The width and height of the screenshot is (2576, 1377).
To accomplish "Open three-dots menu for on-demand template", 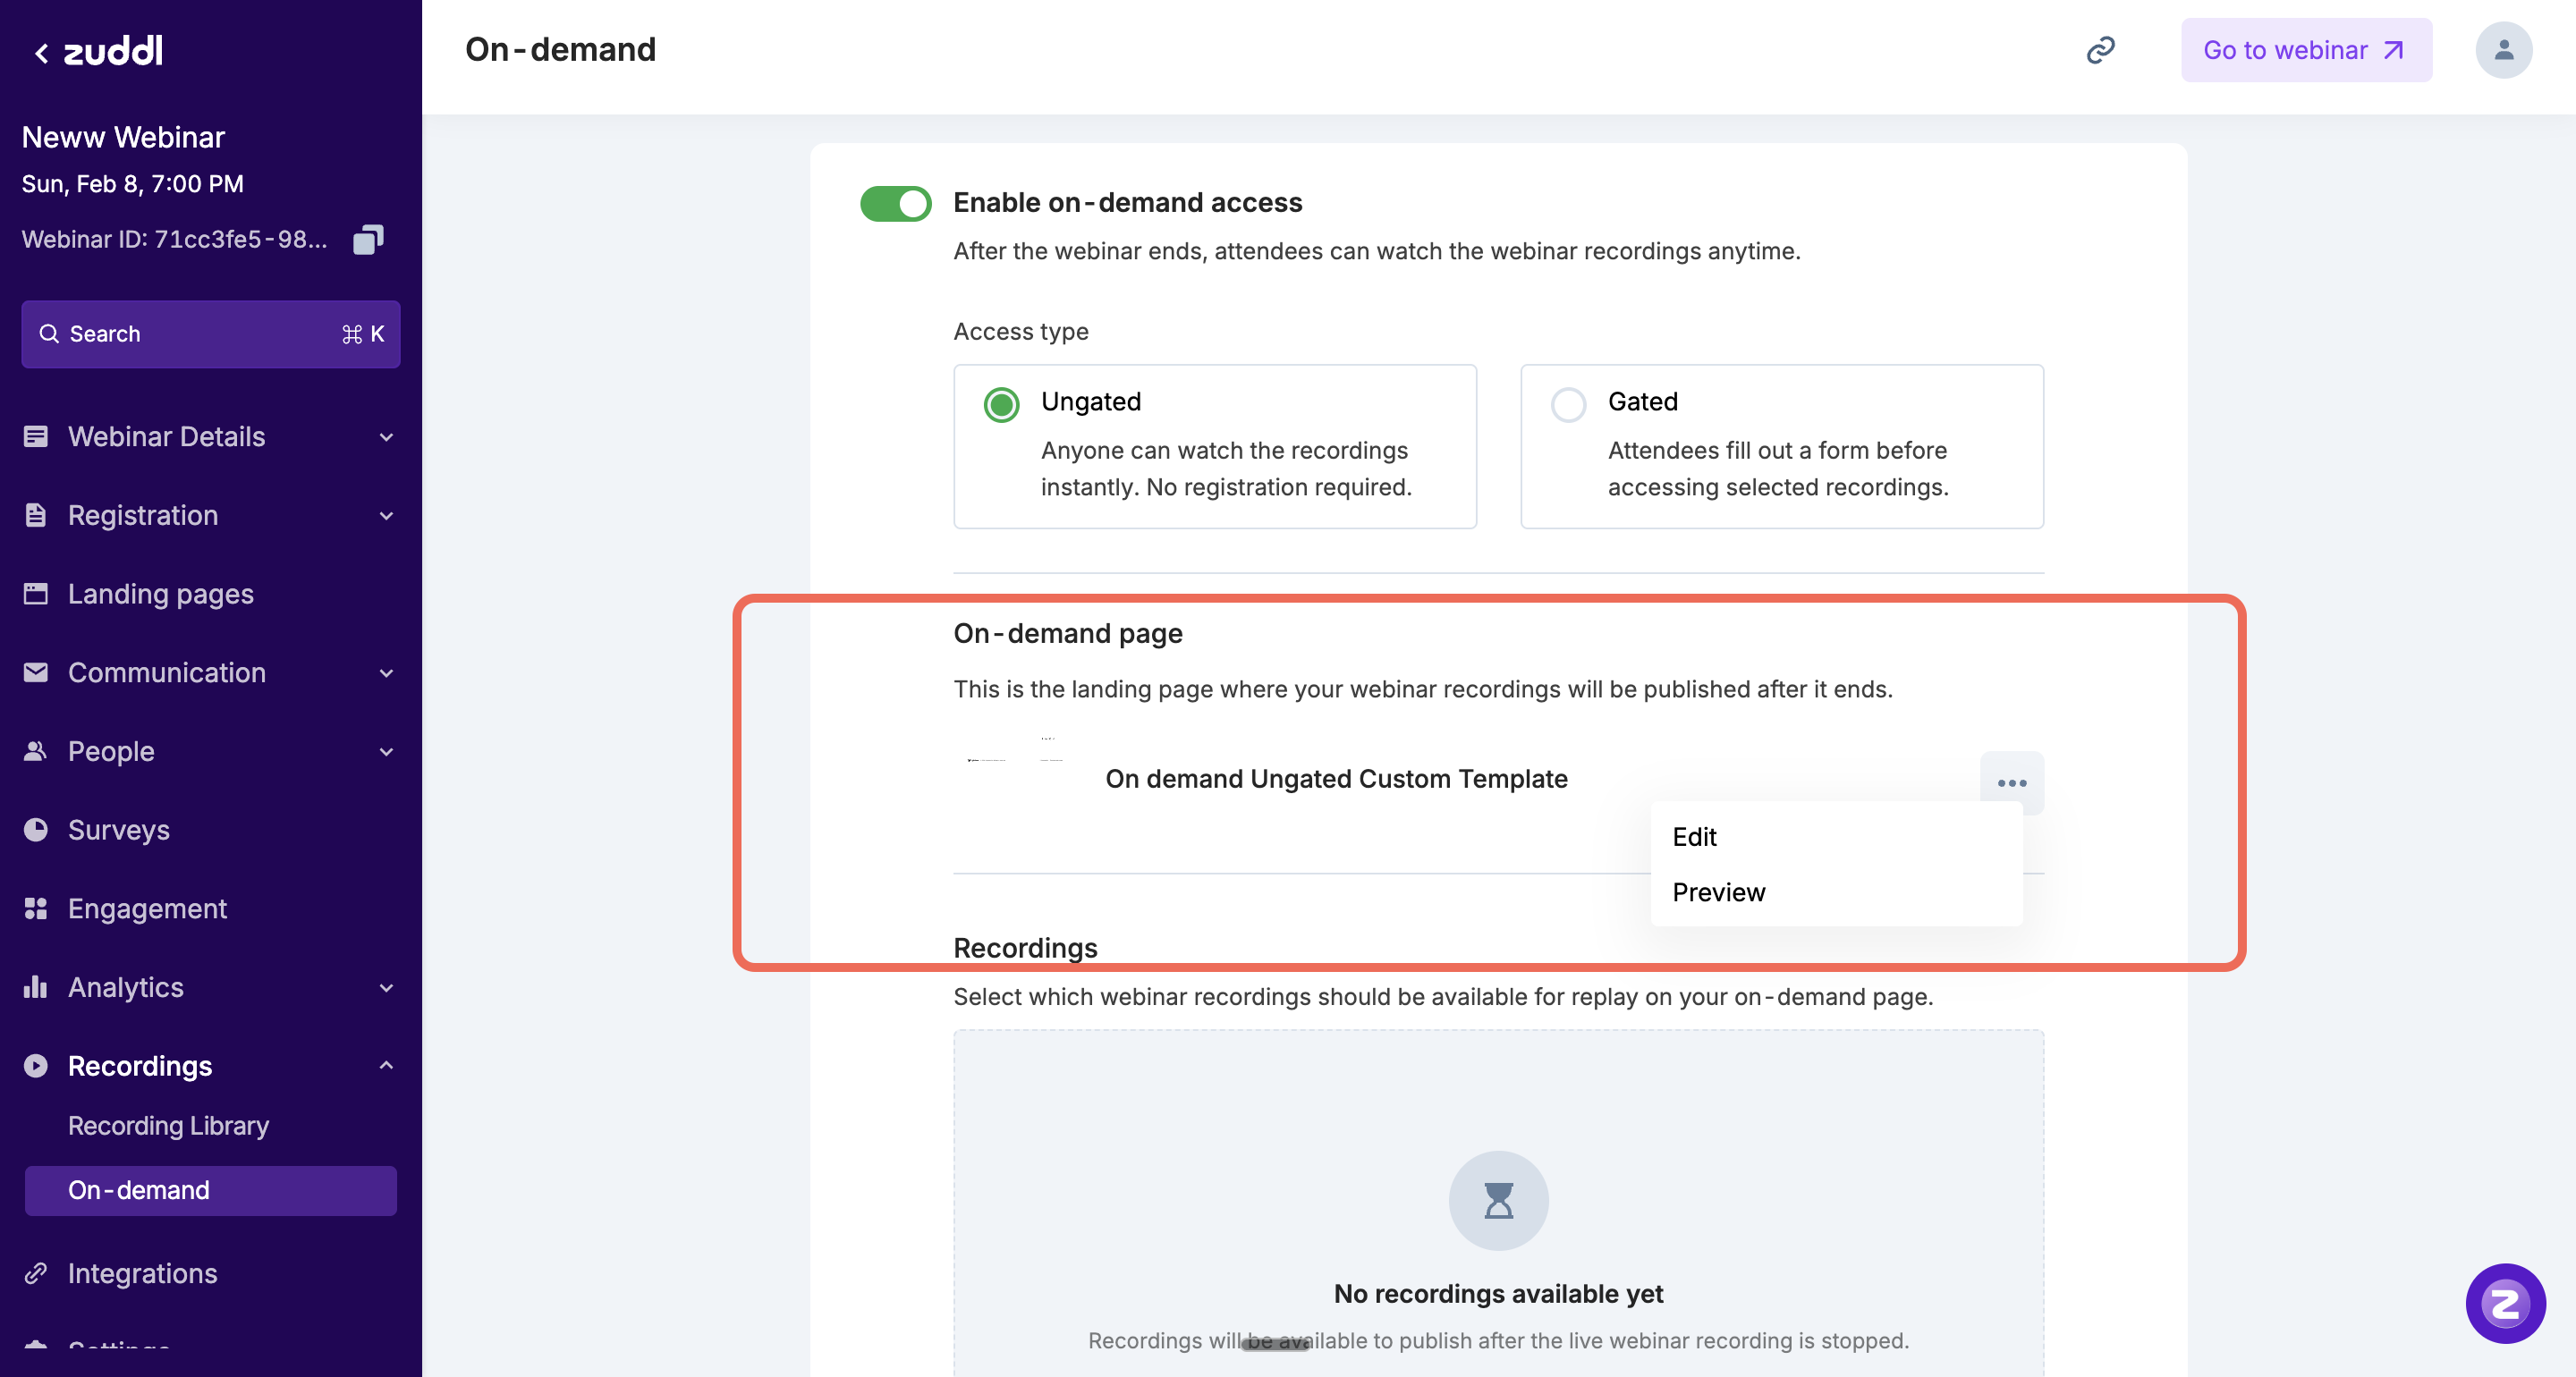I will (x=2011, y=782).
